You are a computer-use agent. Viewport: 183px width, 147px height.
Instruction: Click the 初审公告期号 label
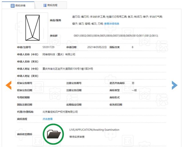pyautogui.click(x=25, y=83)
